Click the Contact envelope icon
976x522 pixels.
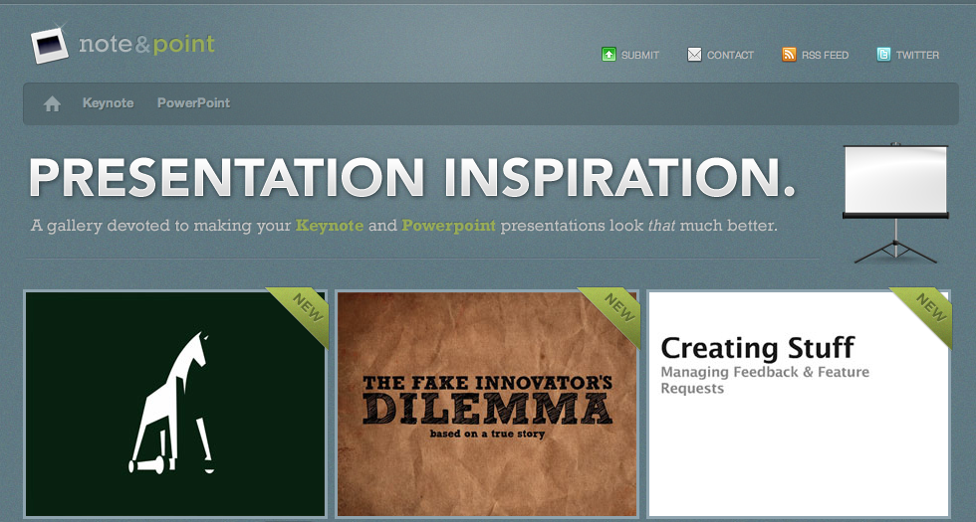point(694,55)
